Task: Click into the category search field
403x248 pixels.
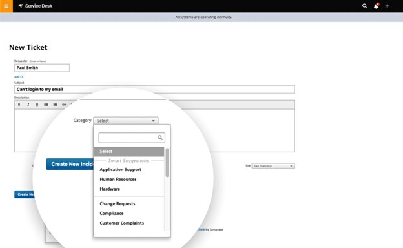Action: [132, 138]
